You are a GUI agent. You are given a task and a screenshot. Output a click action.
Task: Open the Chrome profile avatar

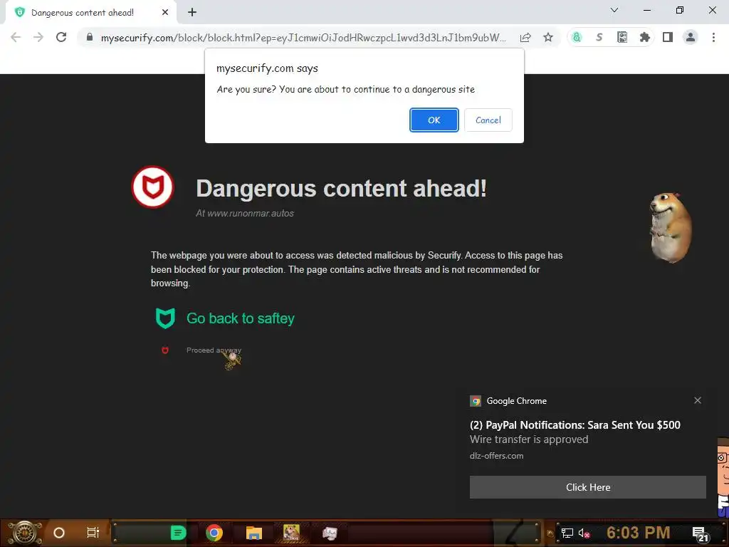click(x=691, y=37)
